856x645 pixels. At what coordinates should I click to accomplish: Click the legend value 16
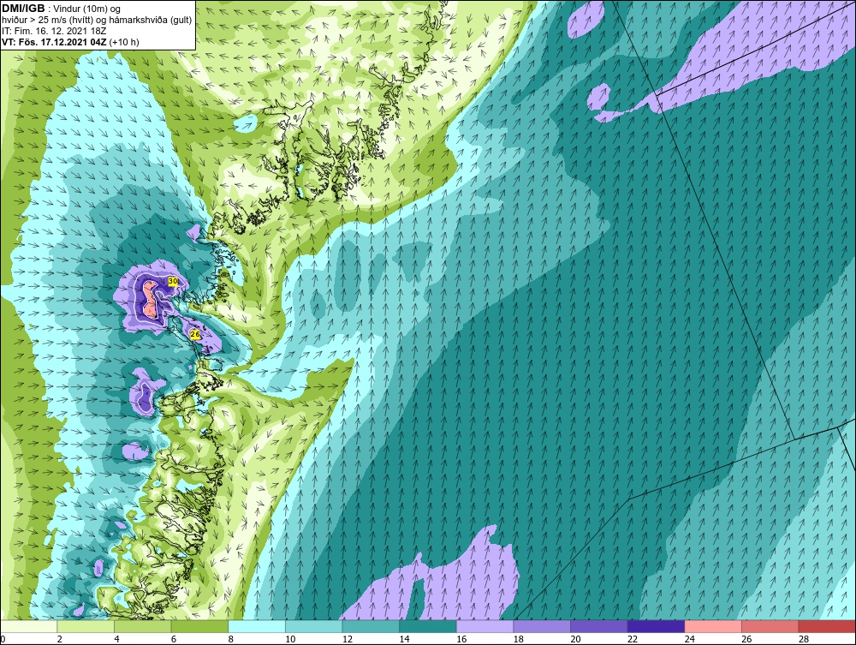(x=461, y=639)
